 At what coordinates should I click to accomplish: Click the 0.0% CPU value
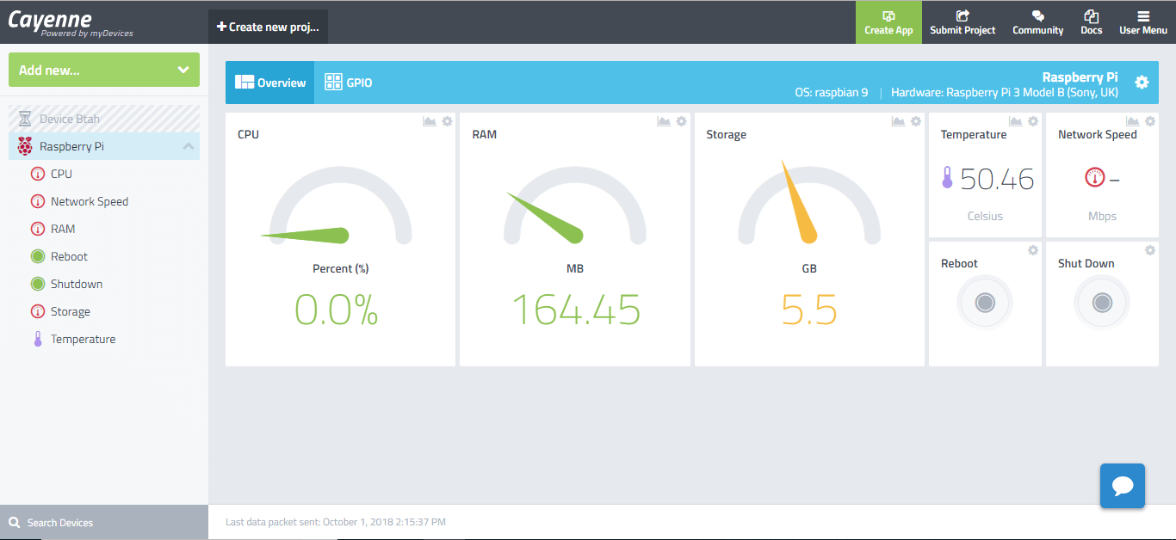(337, 310)
